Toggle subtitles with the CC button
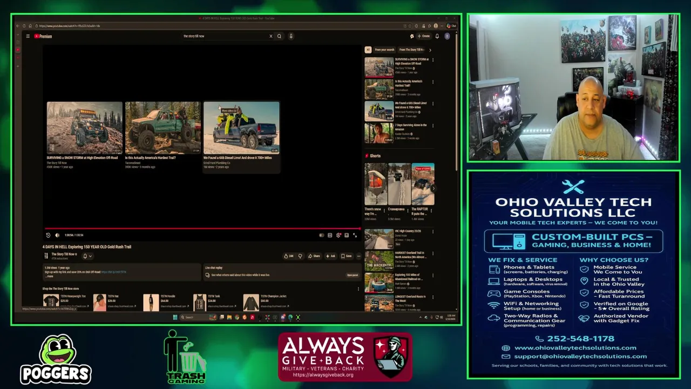The height and width of the screenshot is (389, 691). [330, 235]
